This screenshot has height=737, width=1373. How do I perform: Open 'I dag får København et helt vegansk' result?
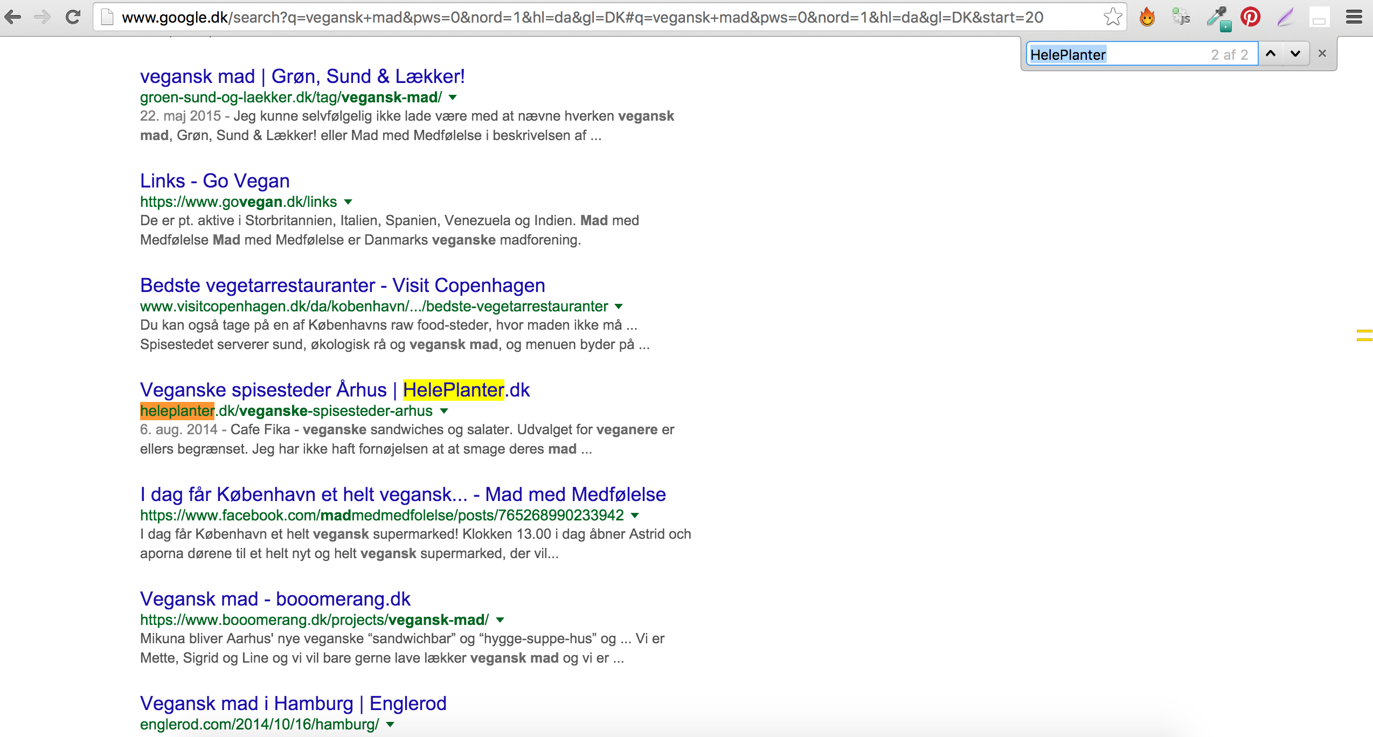click(403, 495)
